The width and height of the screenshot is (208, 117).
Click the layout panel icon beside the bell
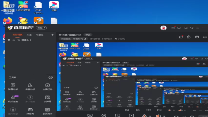(197, 37)
